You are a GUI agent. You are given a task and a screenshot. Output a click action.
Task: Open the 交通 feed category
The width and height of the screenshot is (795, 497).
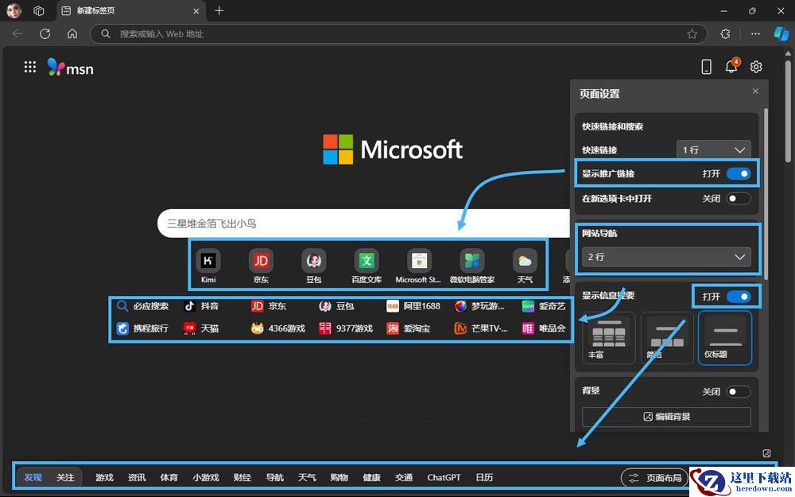pyautogui.click(x=404, y=477)
